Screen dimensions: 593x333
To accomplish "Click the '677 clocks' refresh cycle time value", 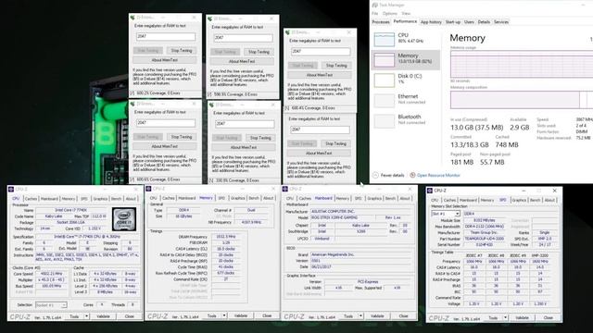I will [226, 273].
